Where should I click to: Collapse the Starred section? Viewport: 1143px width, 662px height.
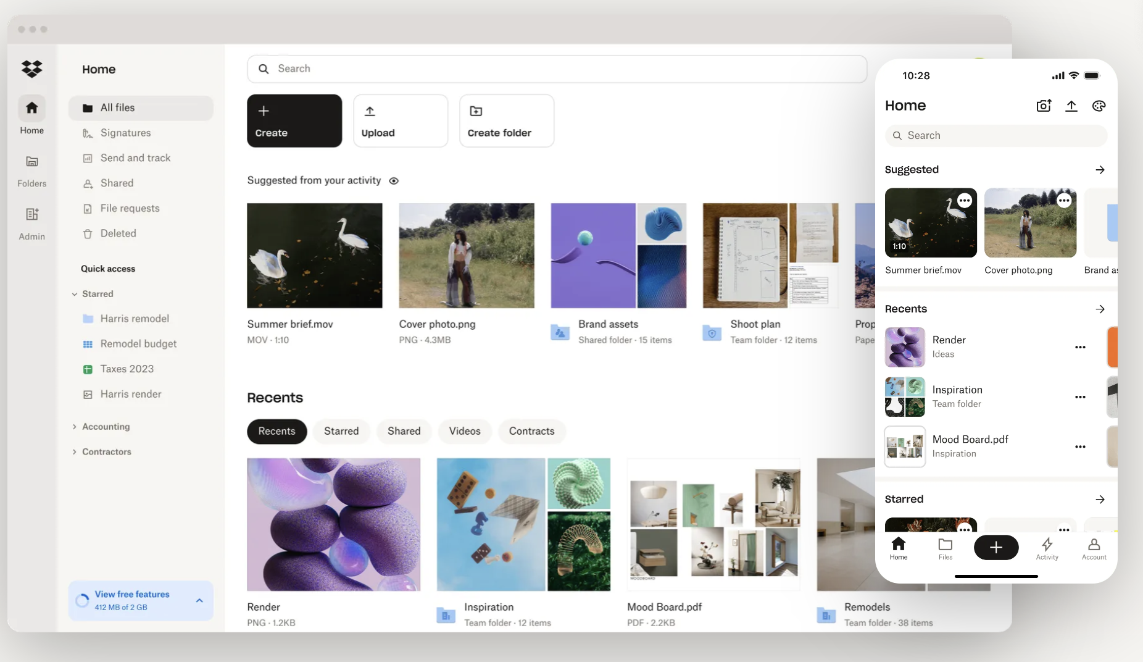point(74,294)
